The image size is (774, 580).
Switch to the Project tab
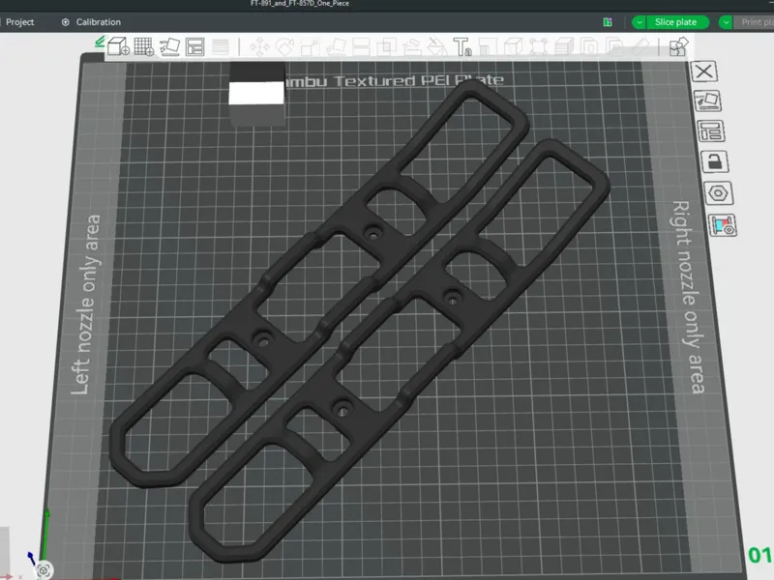tap(19, 22)
